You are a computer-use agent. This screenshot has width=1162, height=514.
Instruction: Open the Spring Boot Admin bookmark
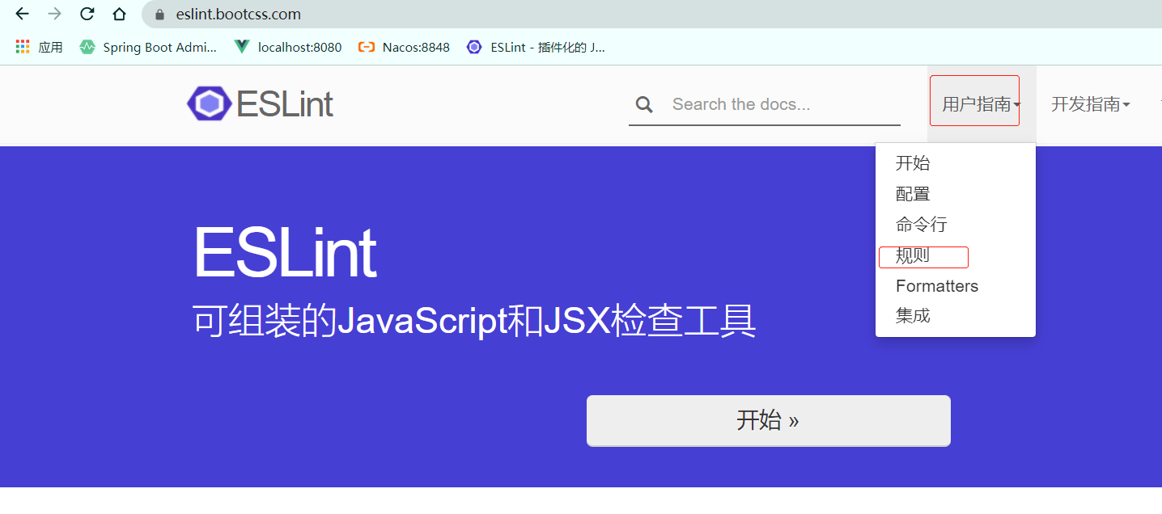click(148, 47)
